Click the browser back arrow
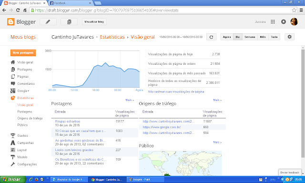 (4, 10)
